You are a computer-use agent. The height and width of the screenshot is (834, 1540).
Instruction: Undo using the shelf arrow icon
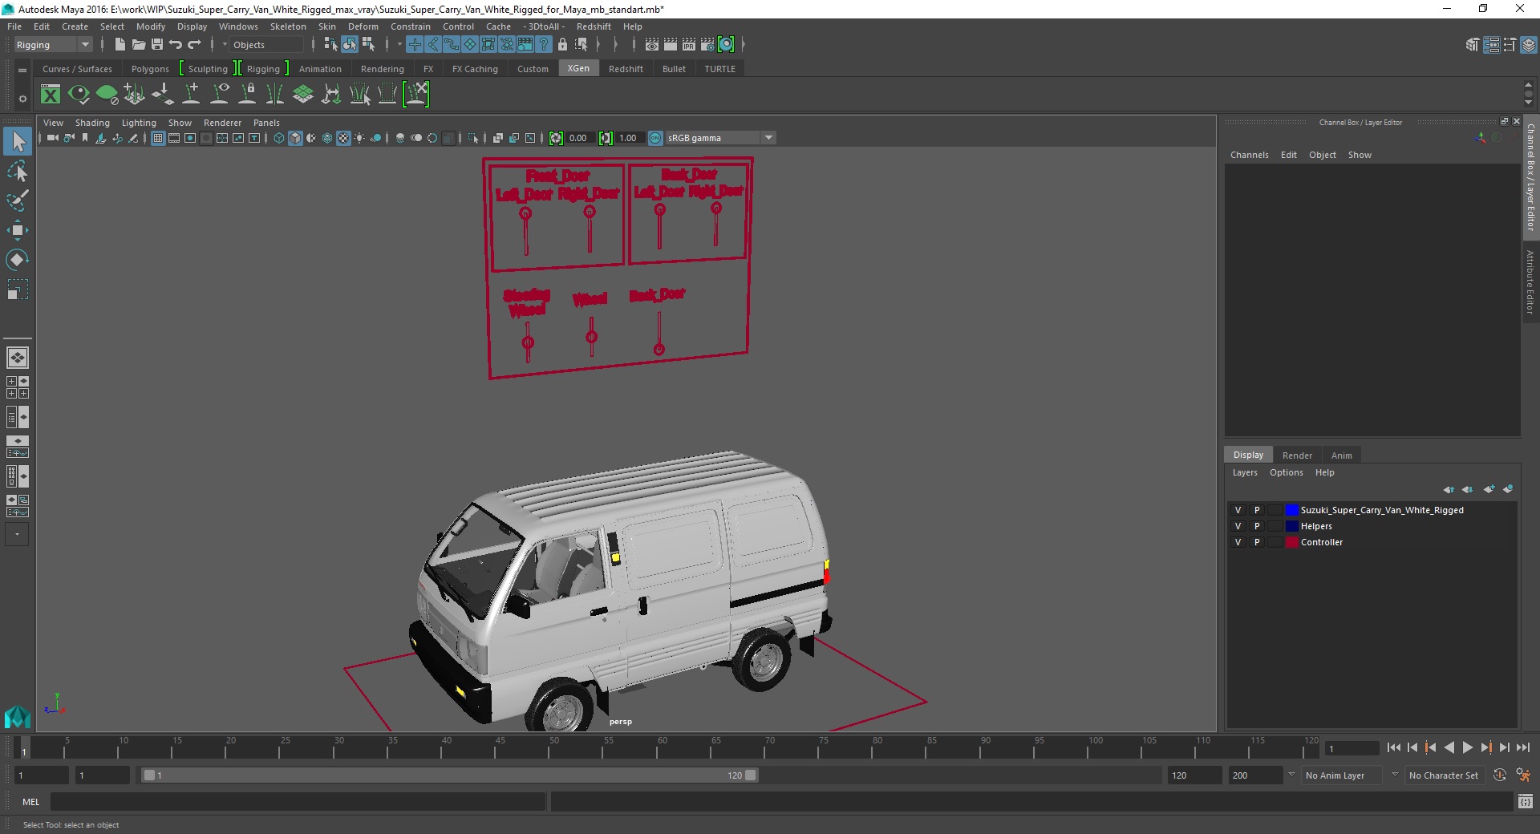tap(176, 45)
